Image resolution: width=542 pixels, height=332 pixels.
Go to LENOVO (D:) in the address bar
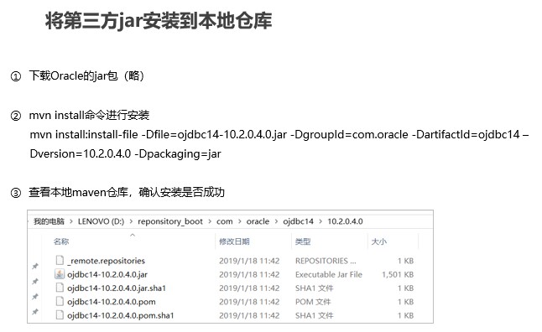101,221
